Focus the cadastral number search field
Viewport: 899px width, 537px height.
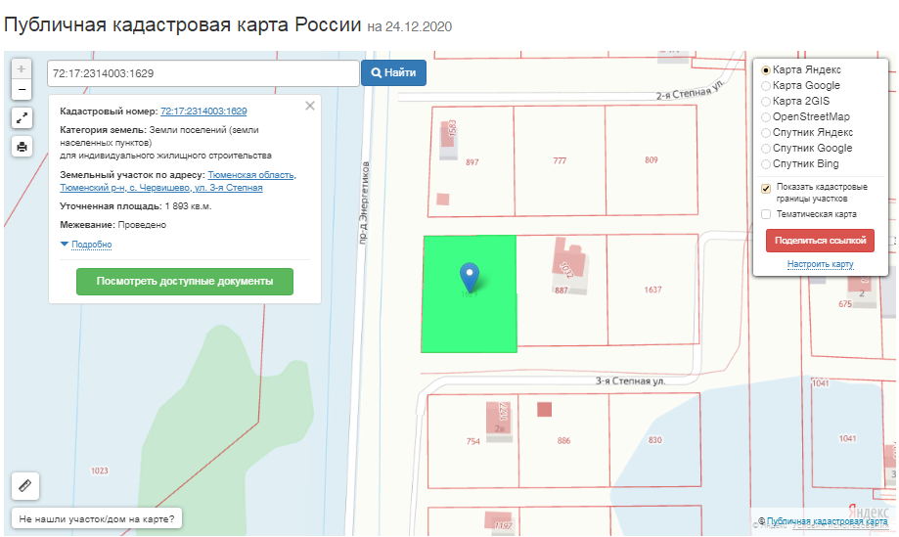[x=202, y=73]
